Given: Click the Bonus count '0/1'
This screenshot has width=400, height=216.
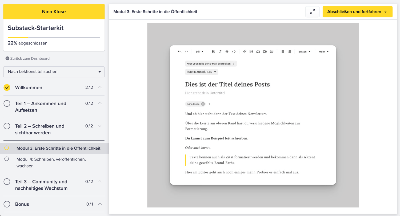Looking at the screenshot, I should tap(90, 204).
